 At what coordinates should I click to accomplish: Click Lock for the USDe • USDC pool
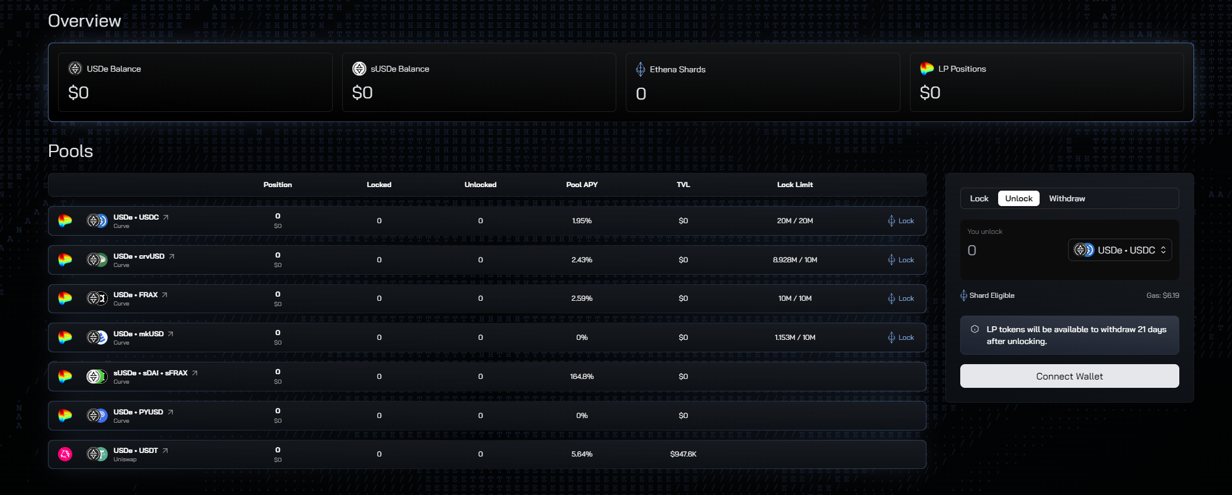(x=901, y=221)
